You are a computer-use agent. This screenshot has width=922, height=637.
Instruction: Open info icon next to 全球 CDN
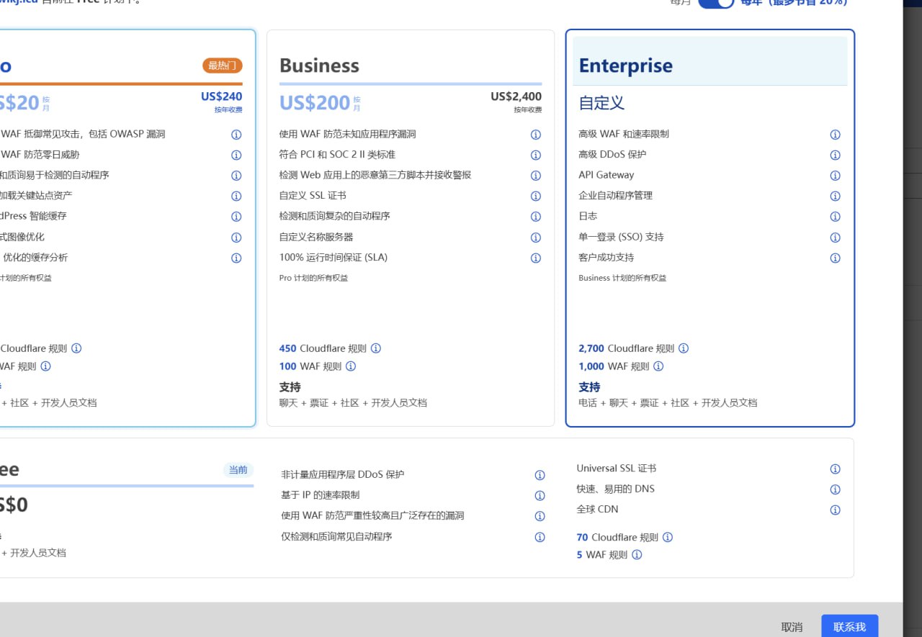coord(835,510)
